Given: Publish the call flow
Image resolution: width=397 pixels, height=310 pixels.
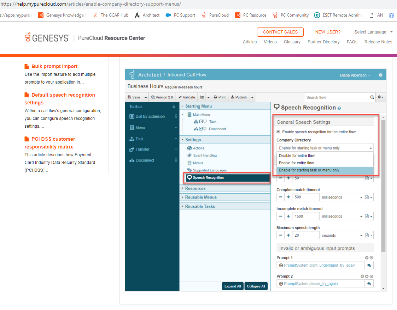Looking at the screenshot, I should [239, 97].
